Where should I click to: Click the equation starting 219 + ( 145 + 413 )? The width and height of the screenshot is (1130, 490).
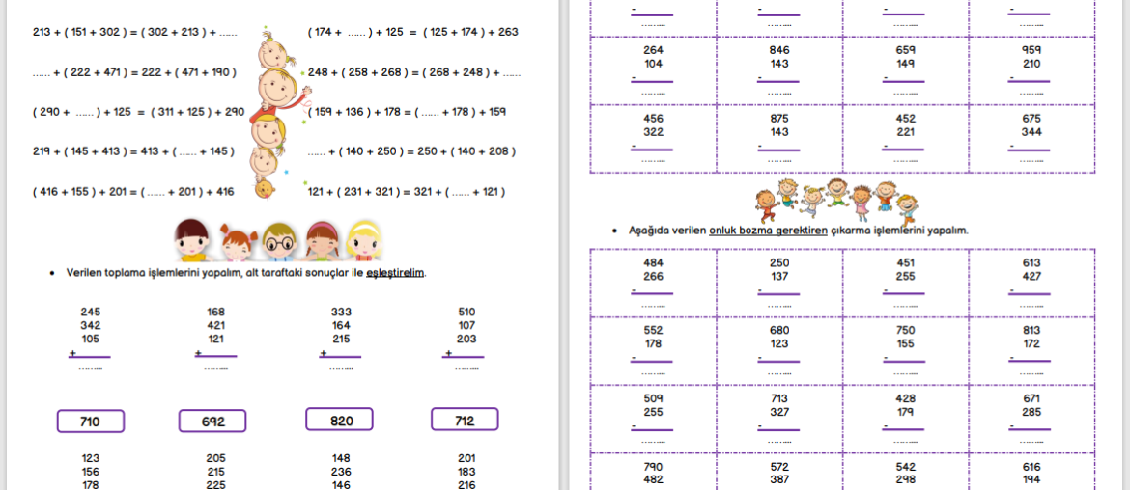tap(133, 151)
